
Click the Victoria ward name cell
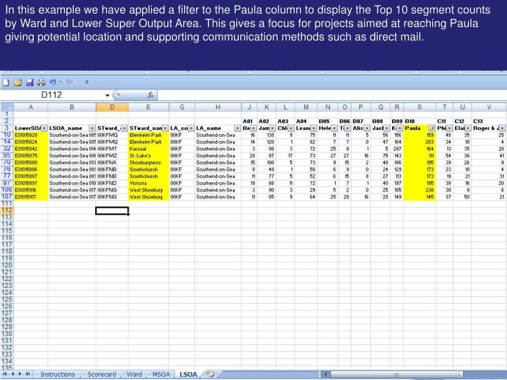click(x=149, y=183)
